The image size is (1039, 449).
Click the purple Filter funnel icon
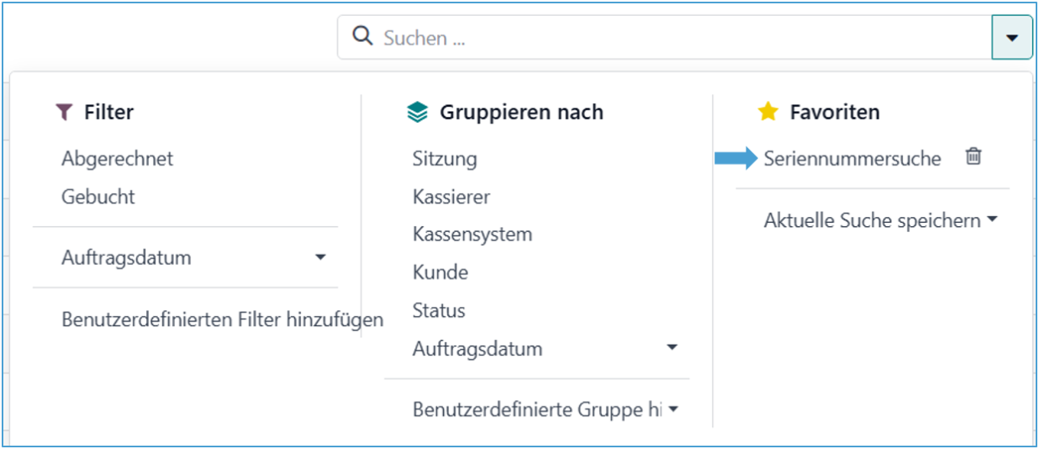click(64, 112)
